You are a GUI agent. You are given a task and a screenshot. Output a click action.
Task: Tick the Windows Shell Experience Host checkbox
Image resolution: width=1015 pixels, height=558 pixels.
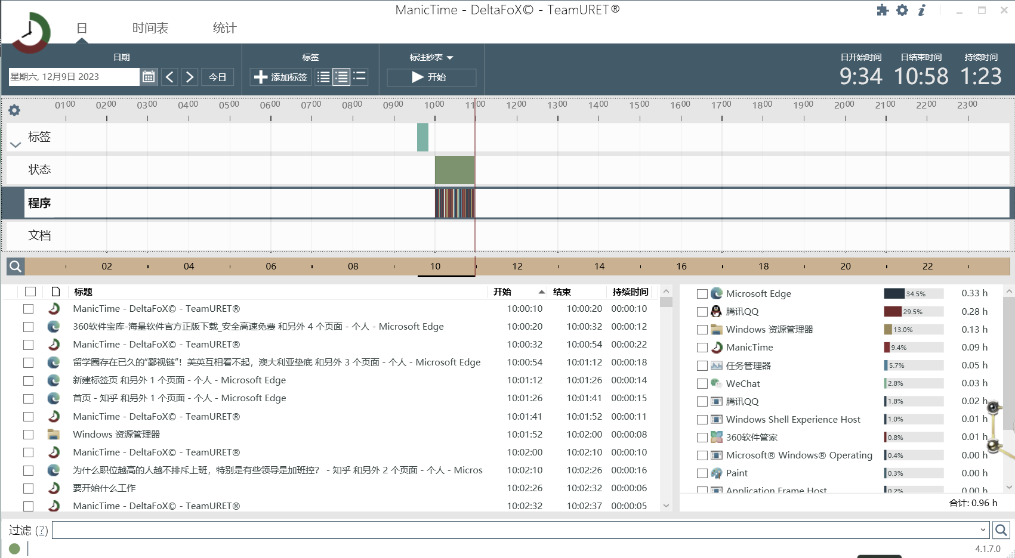pyautogui.click(x=702, y=420)
